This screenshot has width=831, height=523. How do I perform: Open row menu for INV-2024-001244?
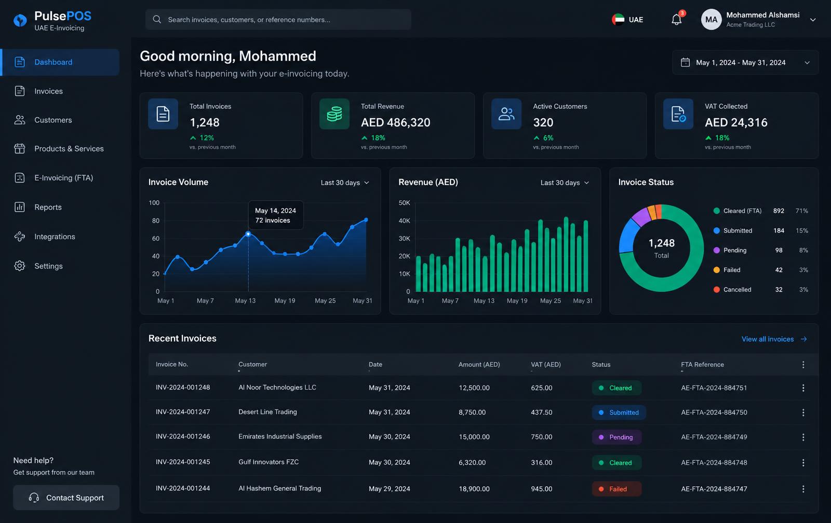pyautogui.click(x=803, y=489)
